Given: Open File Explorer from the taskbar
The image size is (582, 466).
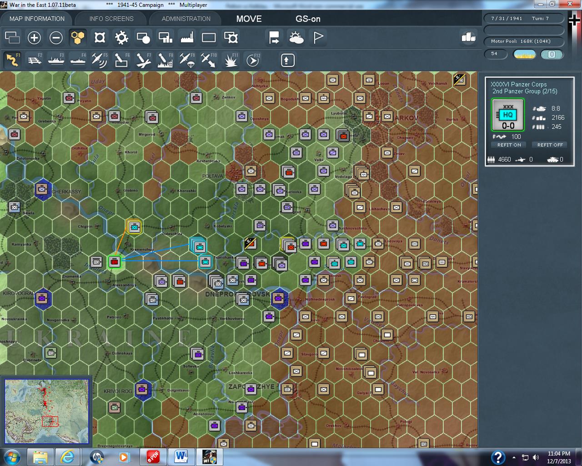Looking at the screenshot, I should (x=40, y=457).
